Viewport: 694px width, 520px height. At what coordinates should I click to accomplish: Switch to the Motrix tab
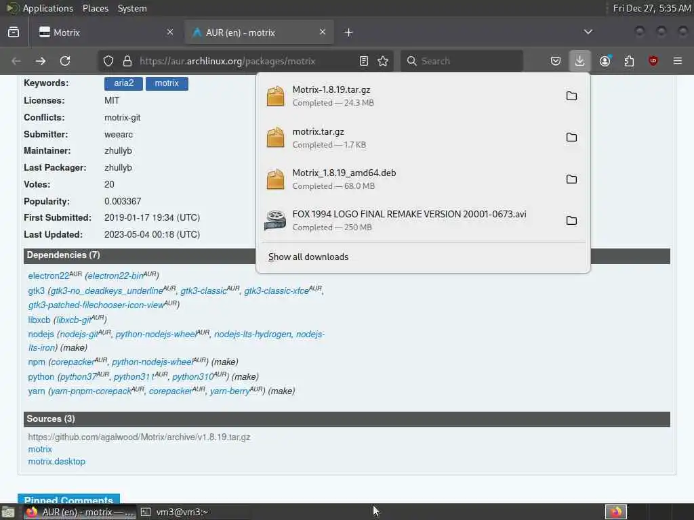coord(106,32)
